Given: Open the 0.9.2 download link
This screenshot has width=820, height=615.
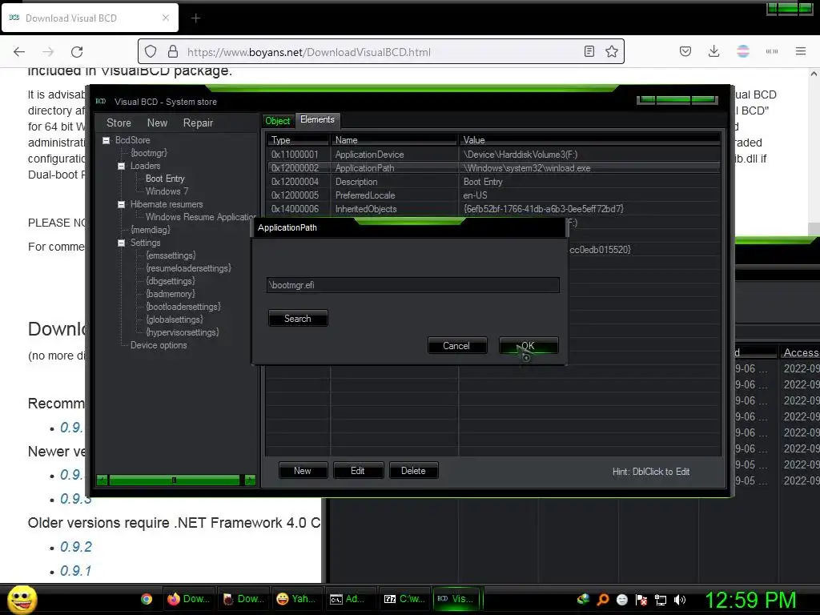Looking at the screenshot, I should 76,547.
